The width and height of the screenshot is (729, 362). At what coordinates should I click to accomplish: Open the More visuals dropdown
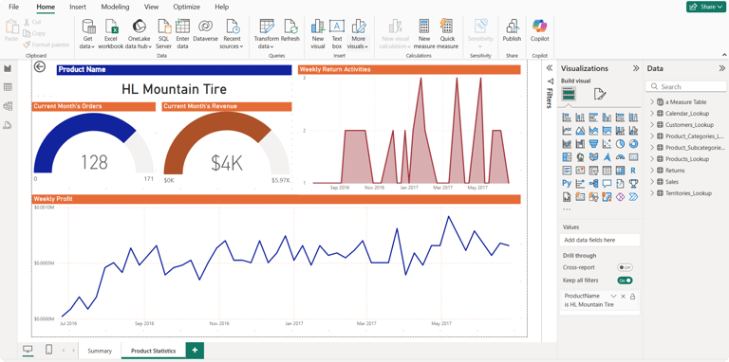(x=359, y=34)
